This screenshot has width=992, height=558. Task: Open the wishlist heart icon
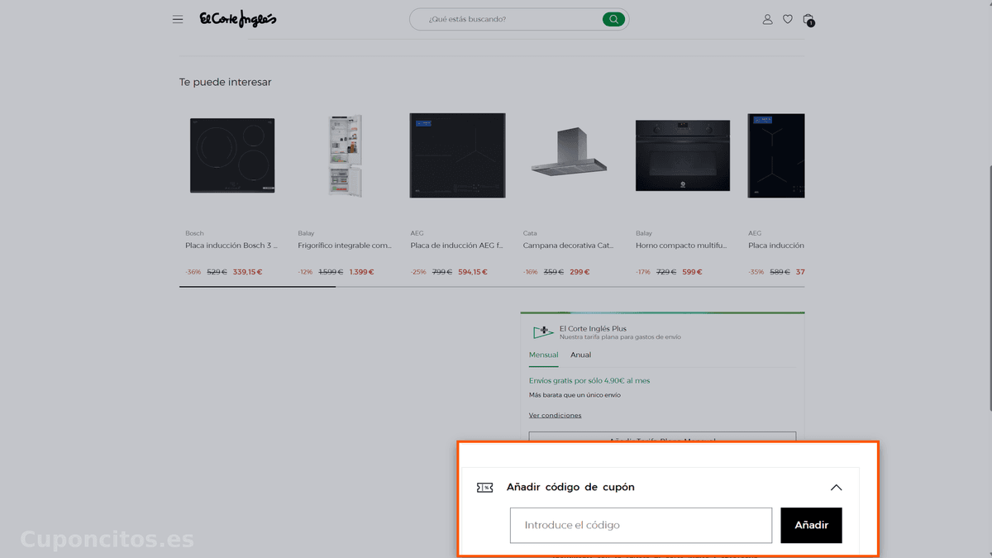click(788, 19)
